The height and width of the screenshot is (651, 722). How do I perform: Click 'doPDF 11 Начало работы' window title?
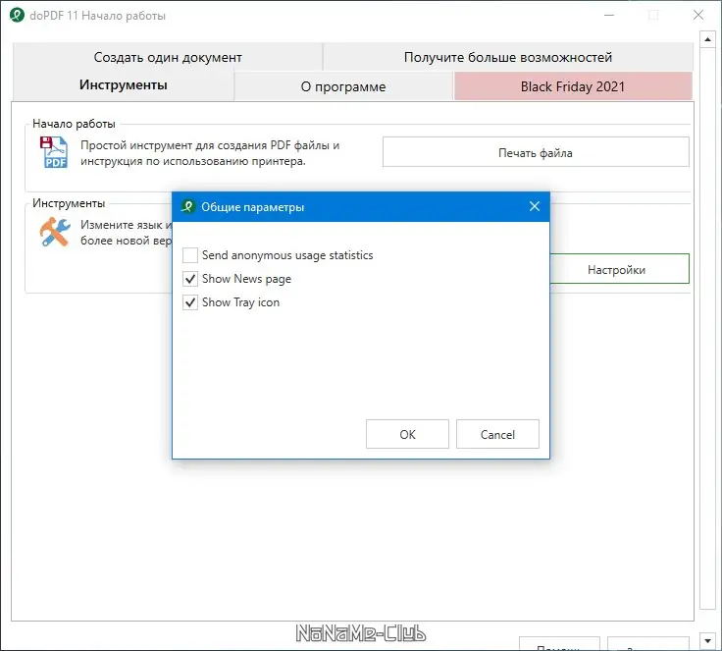coord(98,16)
